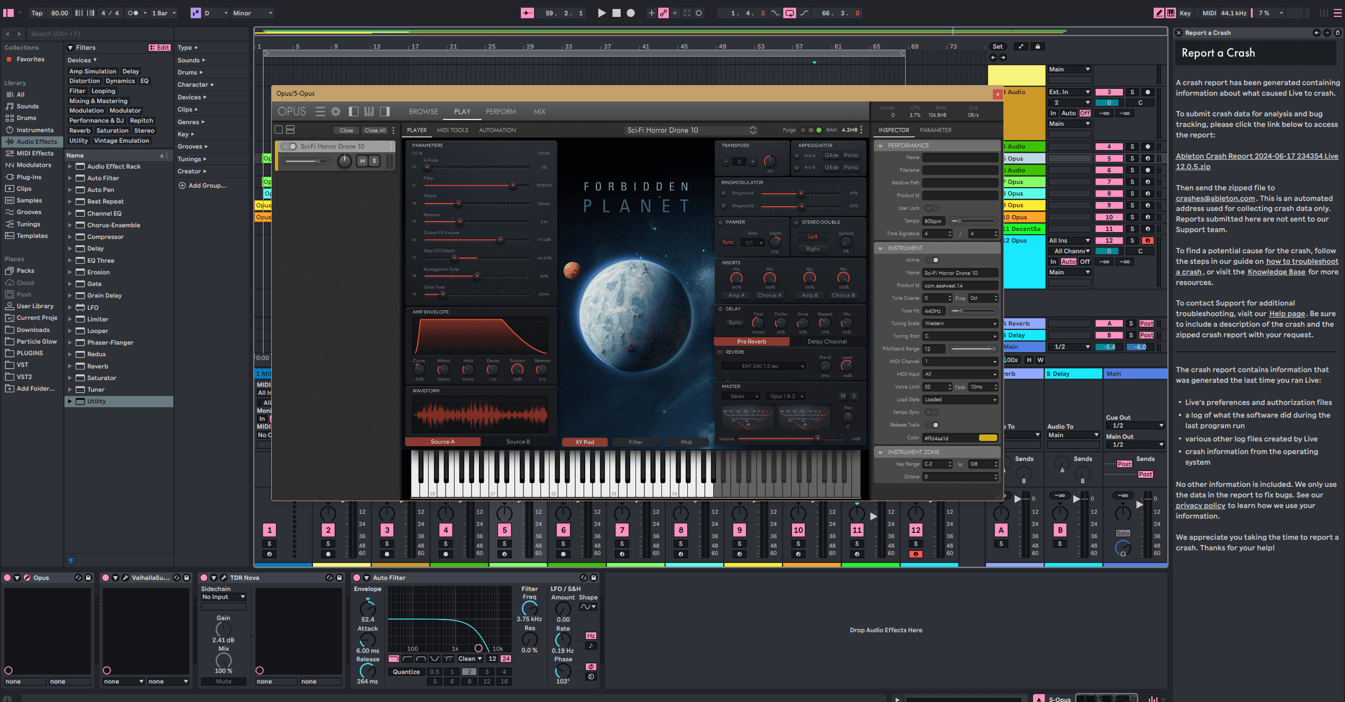Viewport: 1345px width, 702px height.
Task: Click the instrument Color yellow swatch
Action: point(987,438)
